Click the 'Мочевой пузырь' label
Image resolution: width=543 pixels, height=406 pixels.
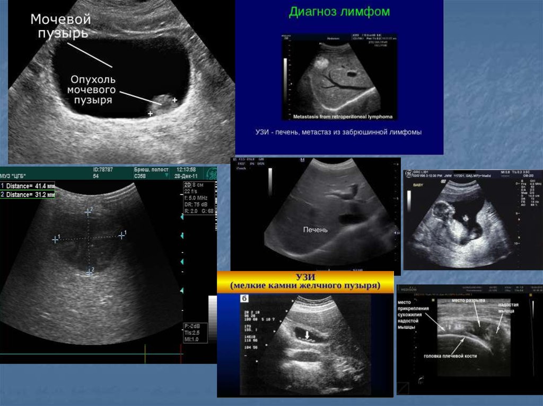click(x=62, y=26)
